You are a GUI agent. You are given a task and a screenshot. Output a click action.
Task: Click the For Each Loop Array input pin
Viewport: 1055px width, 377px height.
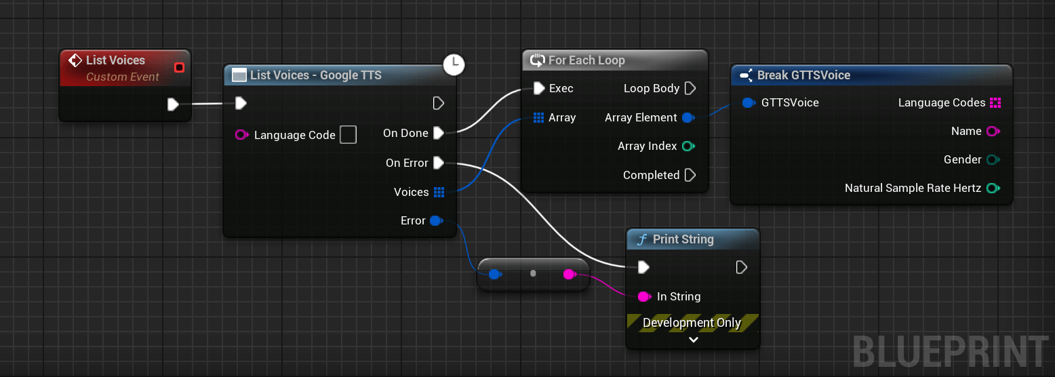click(538, 117)
